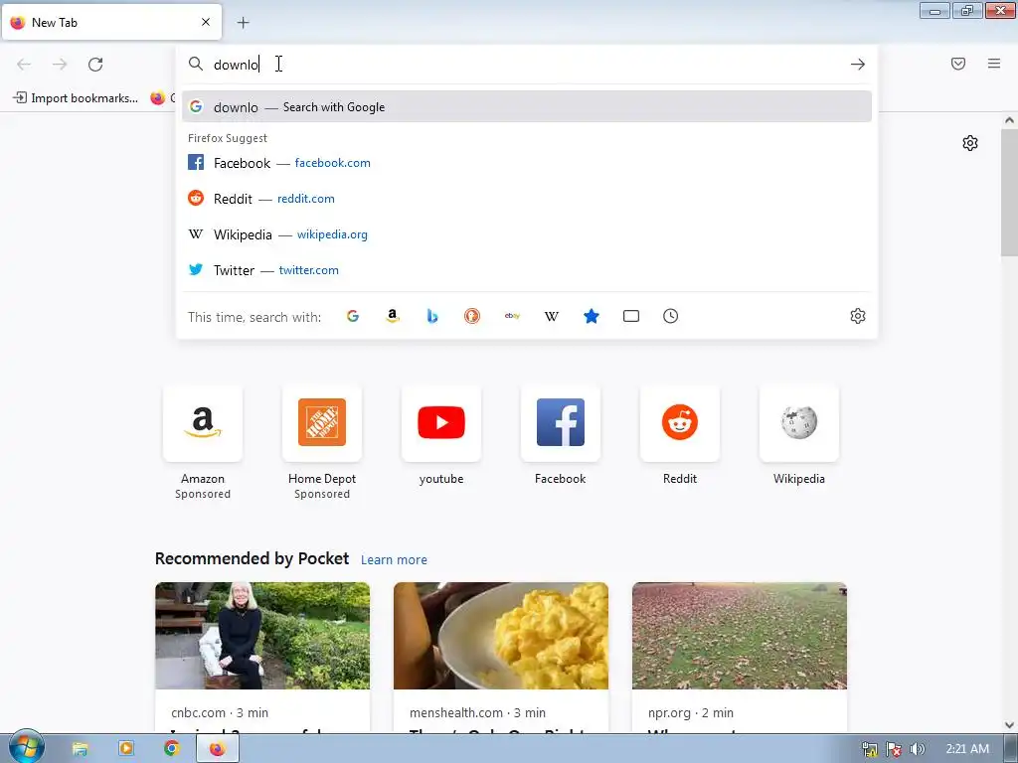Viewport: 1018px width, 763px height.
Task: Click the Firefox Suggest heading
Action: click(228, 138)
